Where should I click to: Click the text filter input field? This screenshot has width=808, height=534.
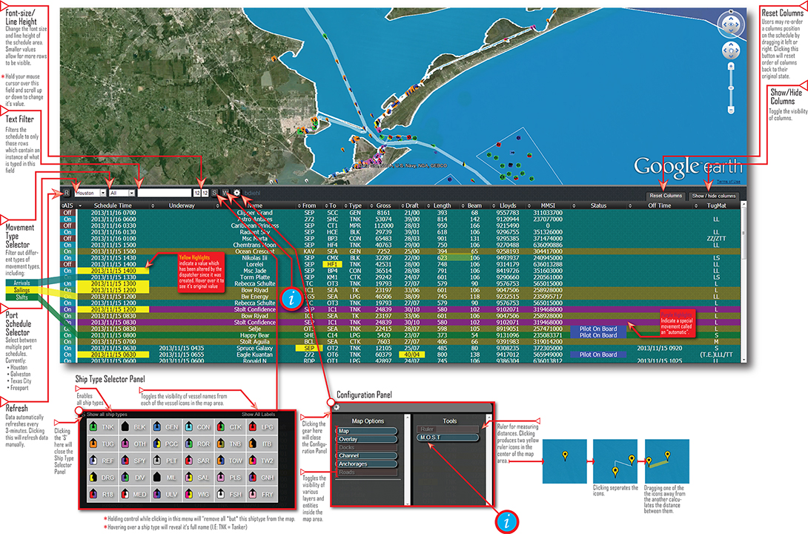pyautogui.click(x=163, y=193)
